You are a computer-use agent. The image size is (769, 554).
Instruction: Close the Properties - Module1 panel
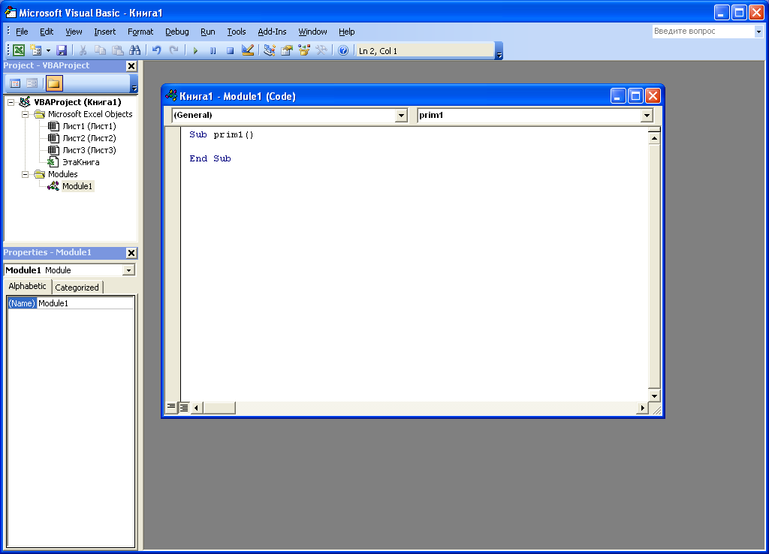point(131,253)
